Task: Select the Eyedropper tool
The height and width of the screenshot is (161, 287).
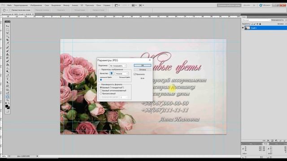Action: (x=8, y=43)
